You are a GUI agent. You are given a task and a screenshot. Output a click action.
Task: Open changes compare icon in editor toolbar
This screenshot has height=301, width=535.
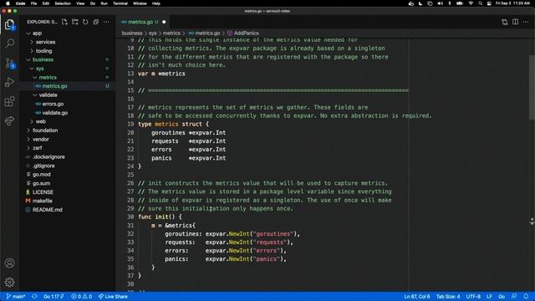[505, 22]
